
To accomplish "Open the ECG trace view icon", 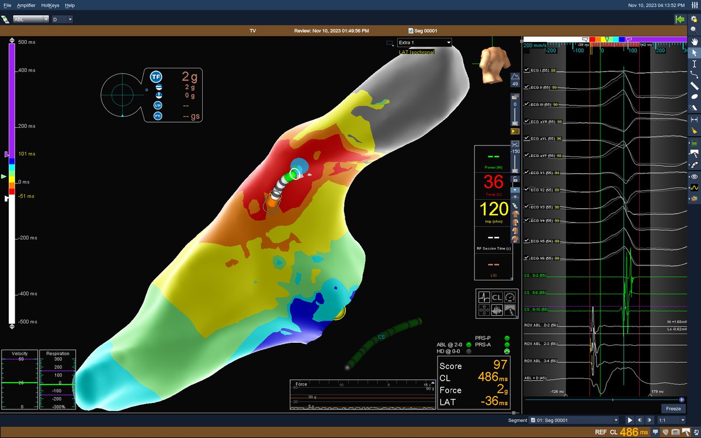I will 484,297.
